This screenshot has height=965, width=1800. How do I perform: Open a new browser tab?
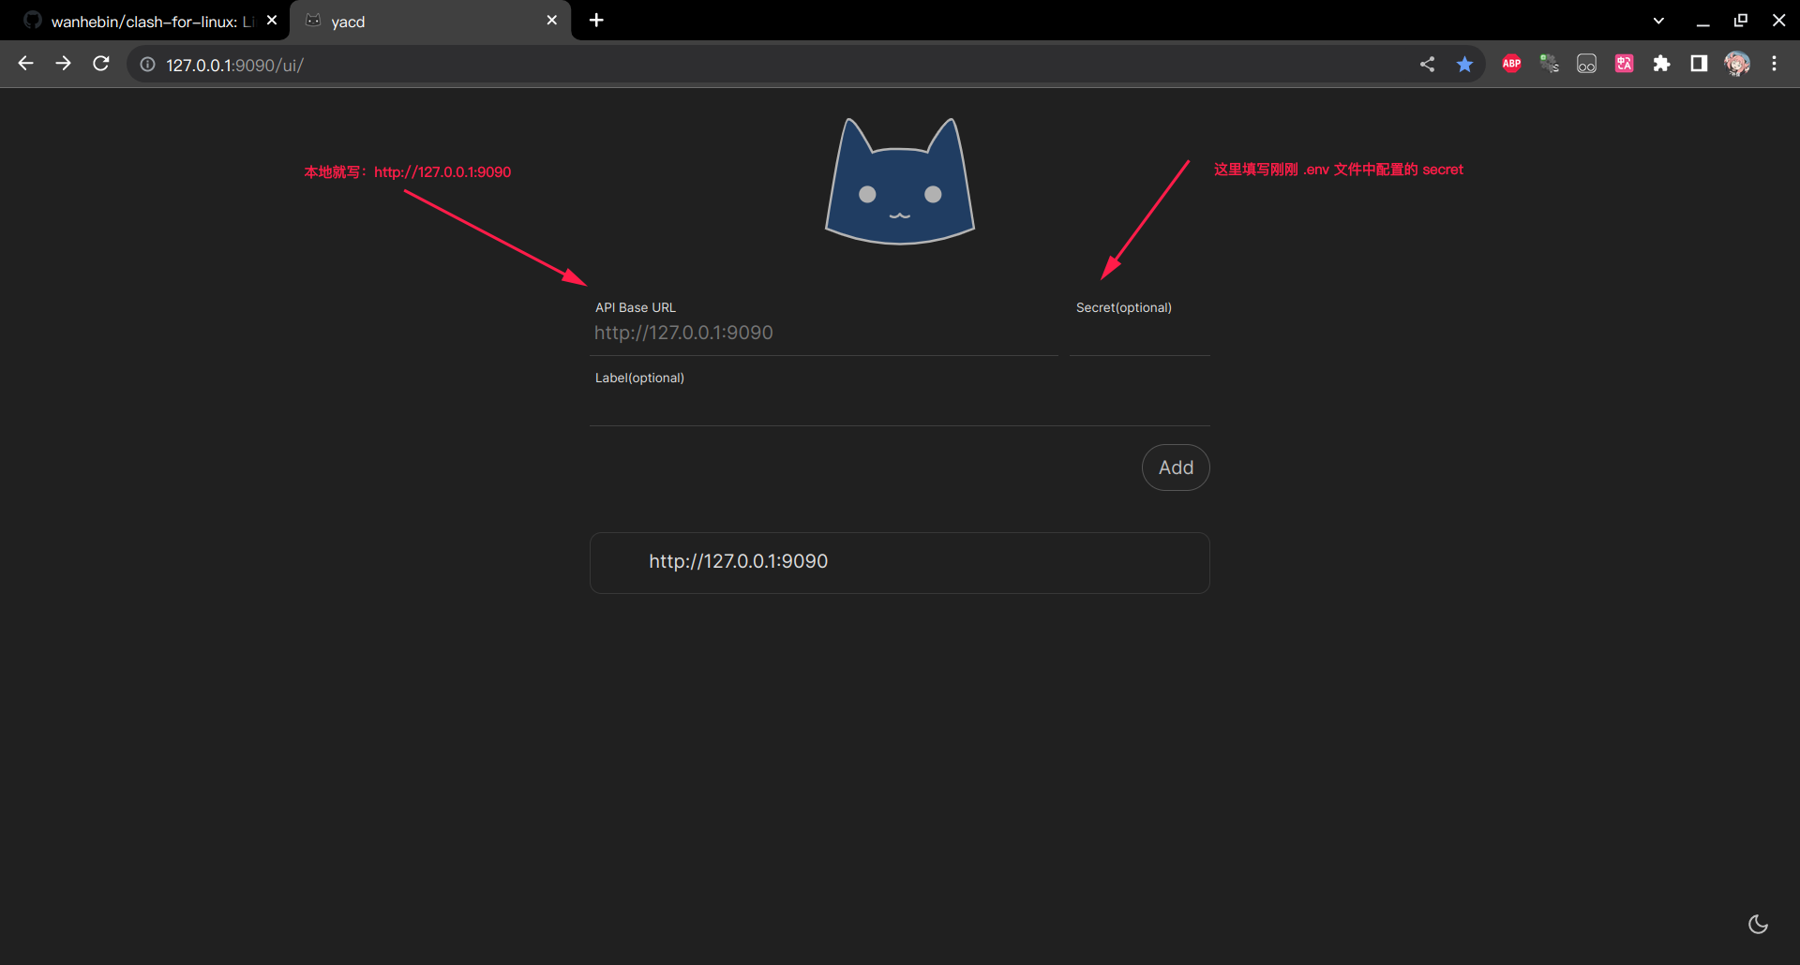[x=596, y=21]
